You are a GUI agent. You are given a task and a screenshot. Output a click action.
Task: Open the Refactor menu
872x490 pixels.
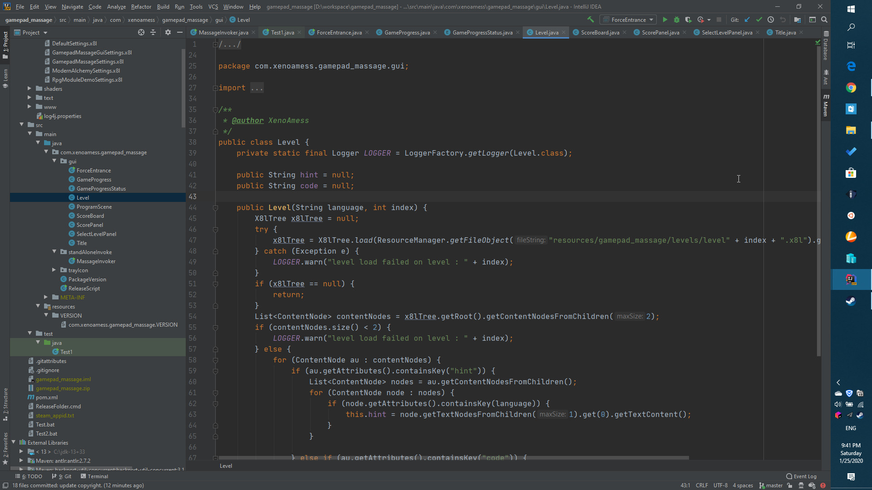[x=141, y=6]
